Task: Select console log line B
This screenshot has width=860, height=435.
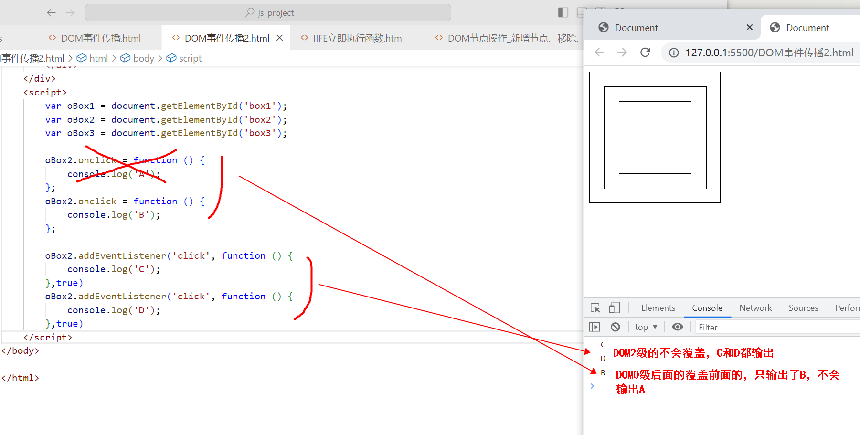Action: (x=603, y=372)
